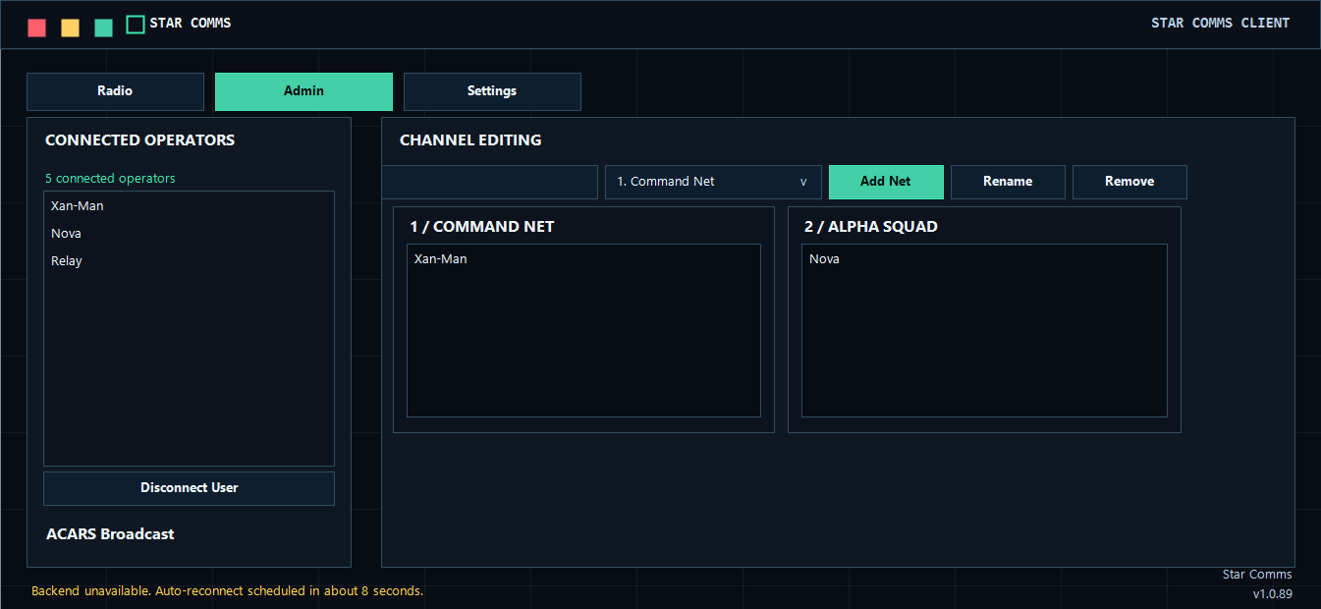Screen dimensions: 1321x609
Task: Select the Admin tab
Action: pos(303,91)
